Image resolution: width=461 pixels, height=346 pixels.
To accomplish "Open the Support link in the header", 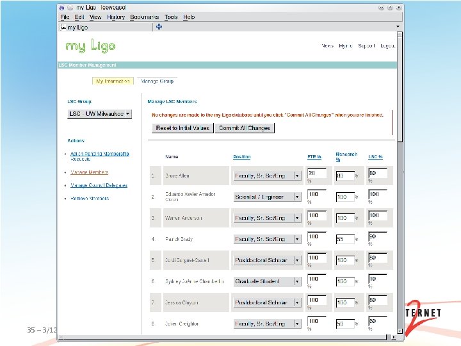I will (367, 45).
